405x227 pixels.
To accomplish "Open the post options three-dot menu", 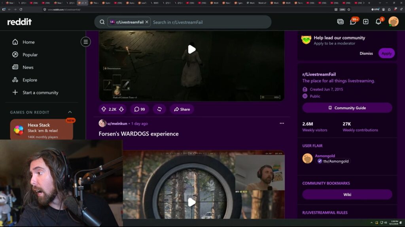I will click(x=282, y=123).
